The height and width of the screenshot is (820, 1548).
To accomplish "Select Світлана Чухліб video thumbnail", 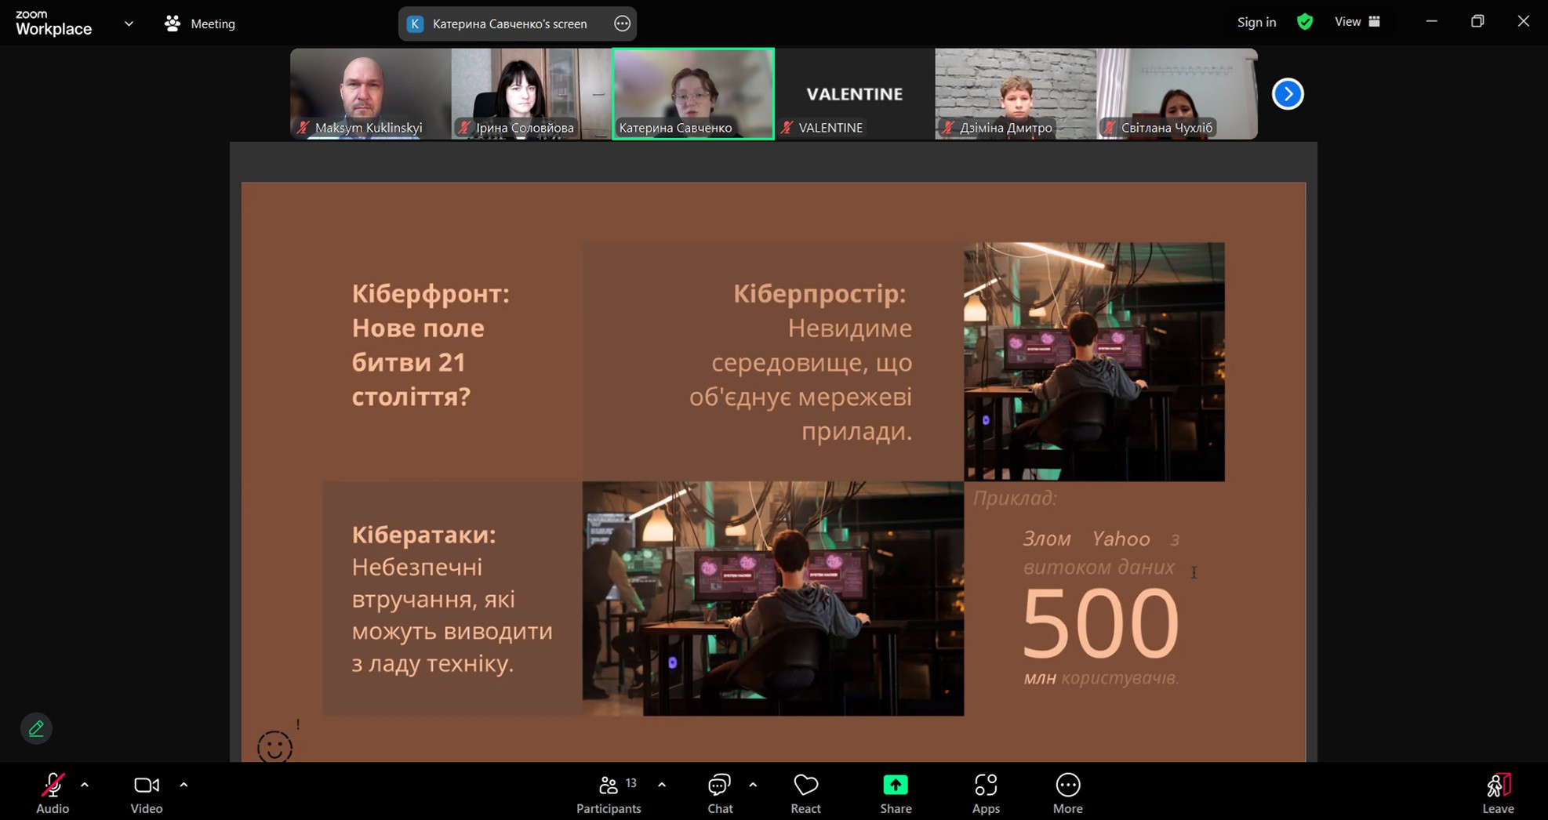I will coord(1177,94).
